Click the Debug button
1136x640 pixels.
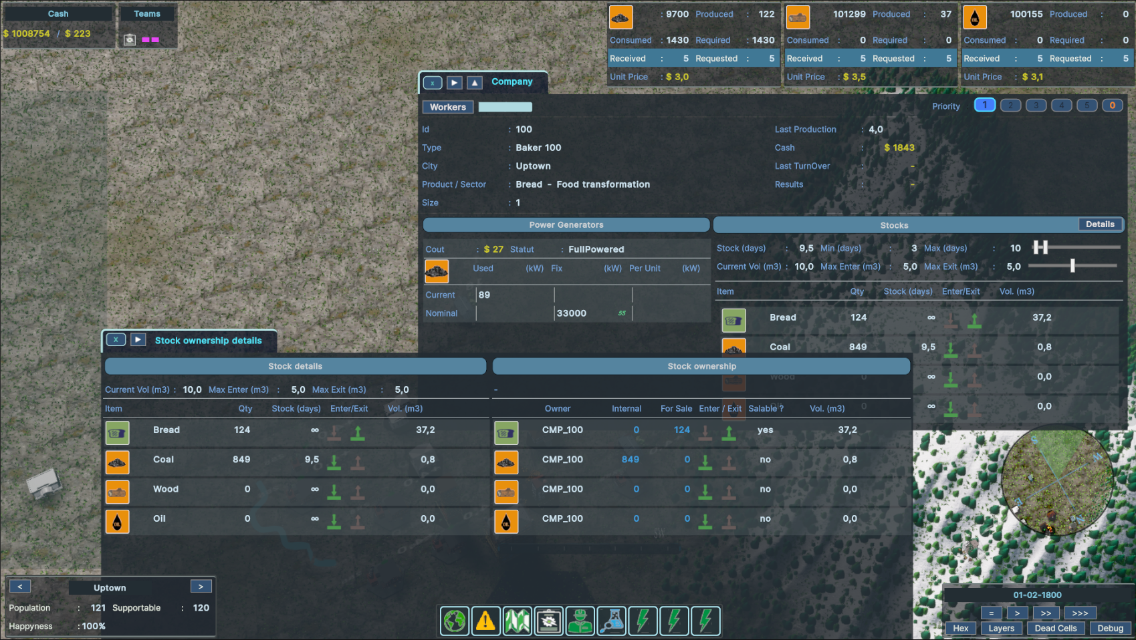pos(1110,628)
